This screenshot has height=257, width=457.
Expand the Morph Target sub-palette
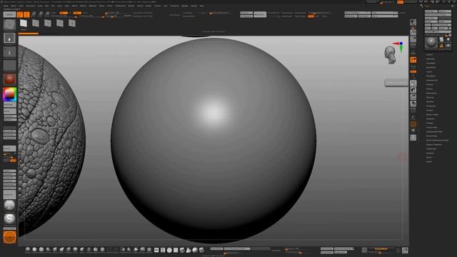(432, 114)
